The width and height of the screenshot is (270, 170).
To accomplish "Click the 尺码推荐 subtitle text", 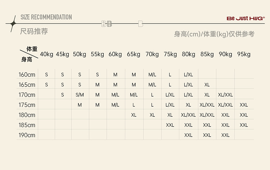I will coord(34,31).
